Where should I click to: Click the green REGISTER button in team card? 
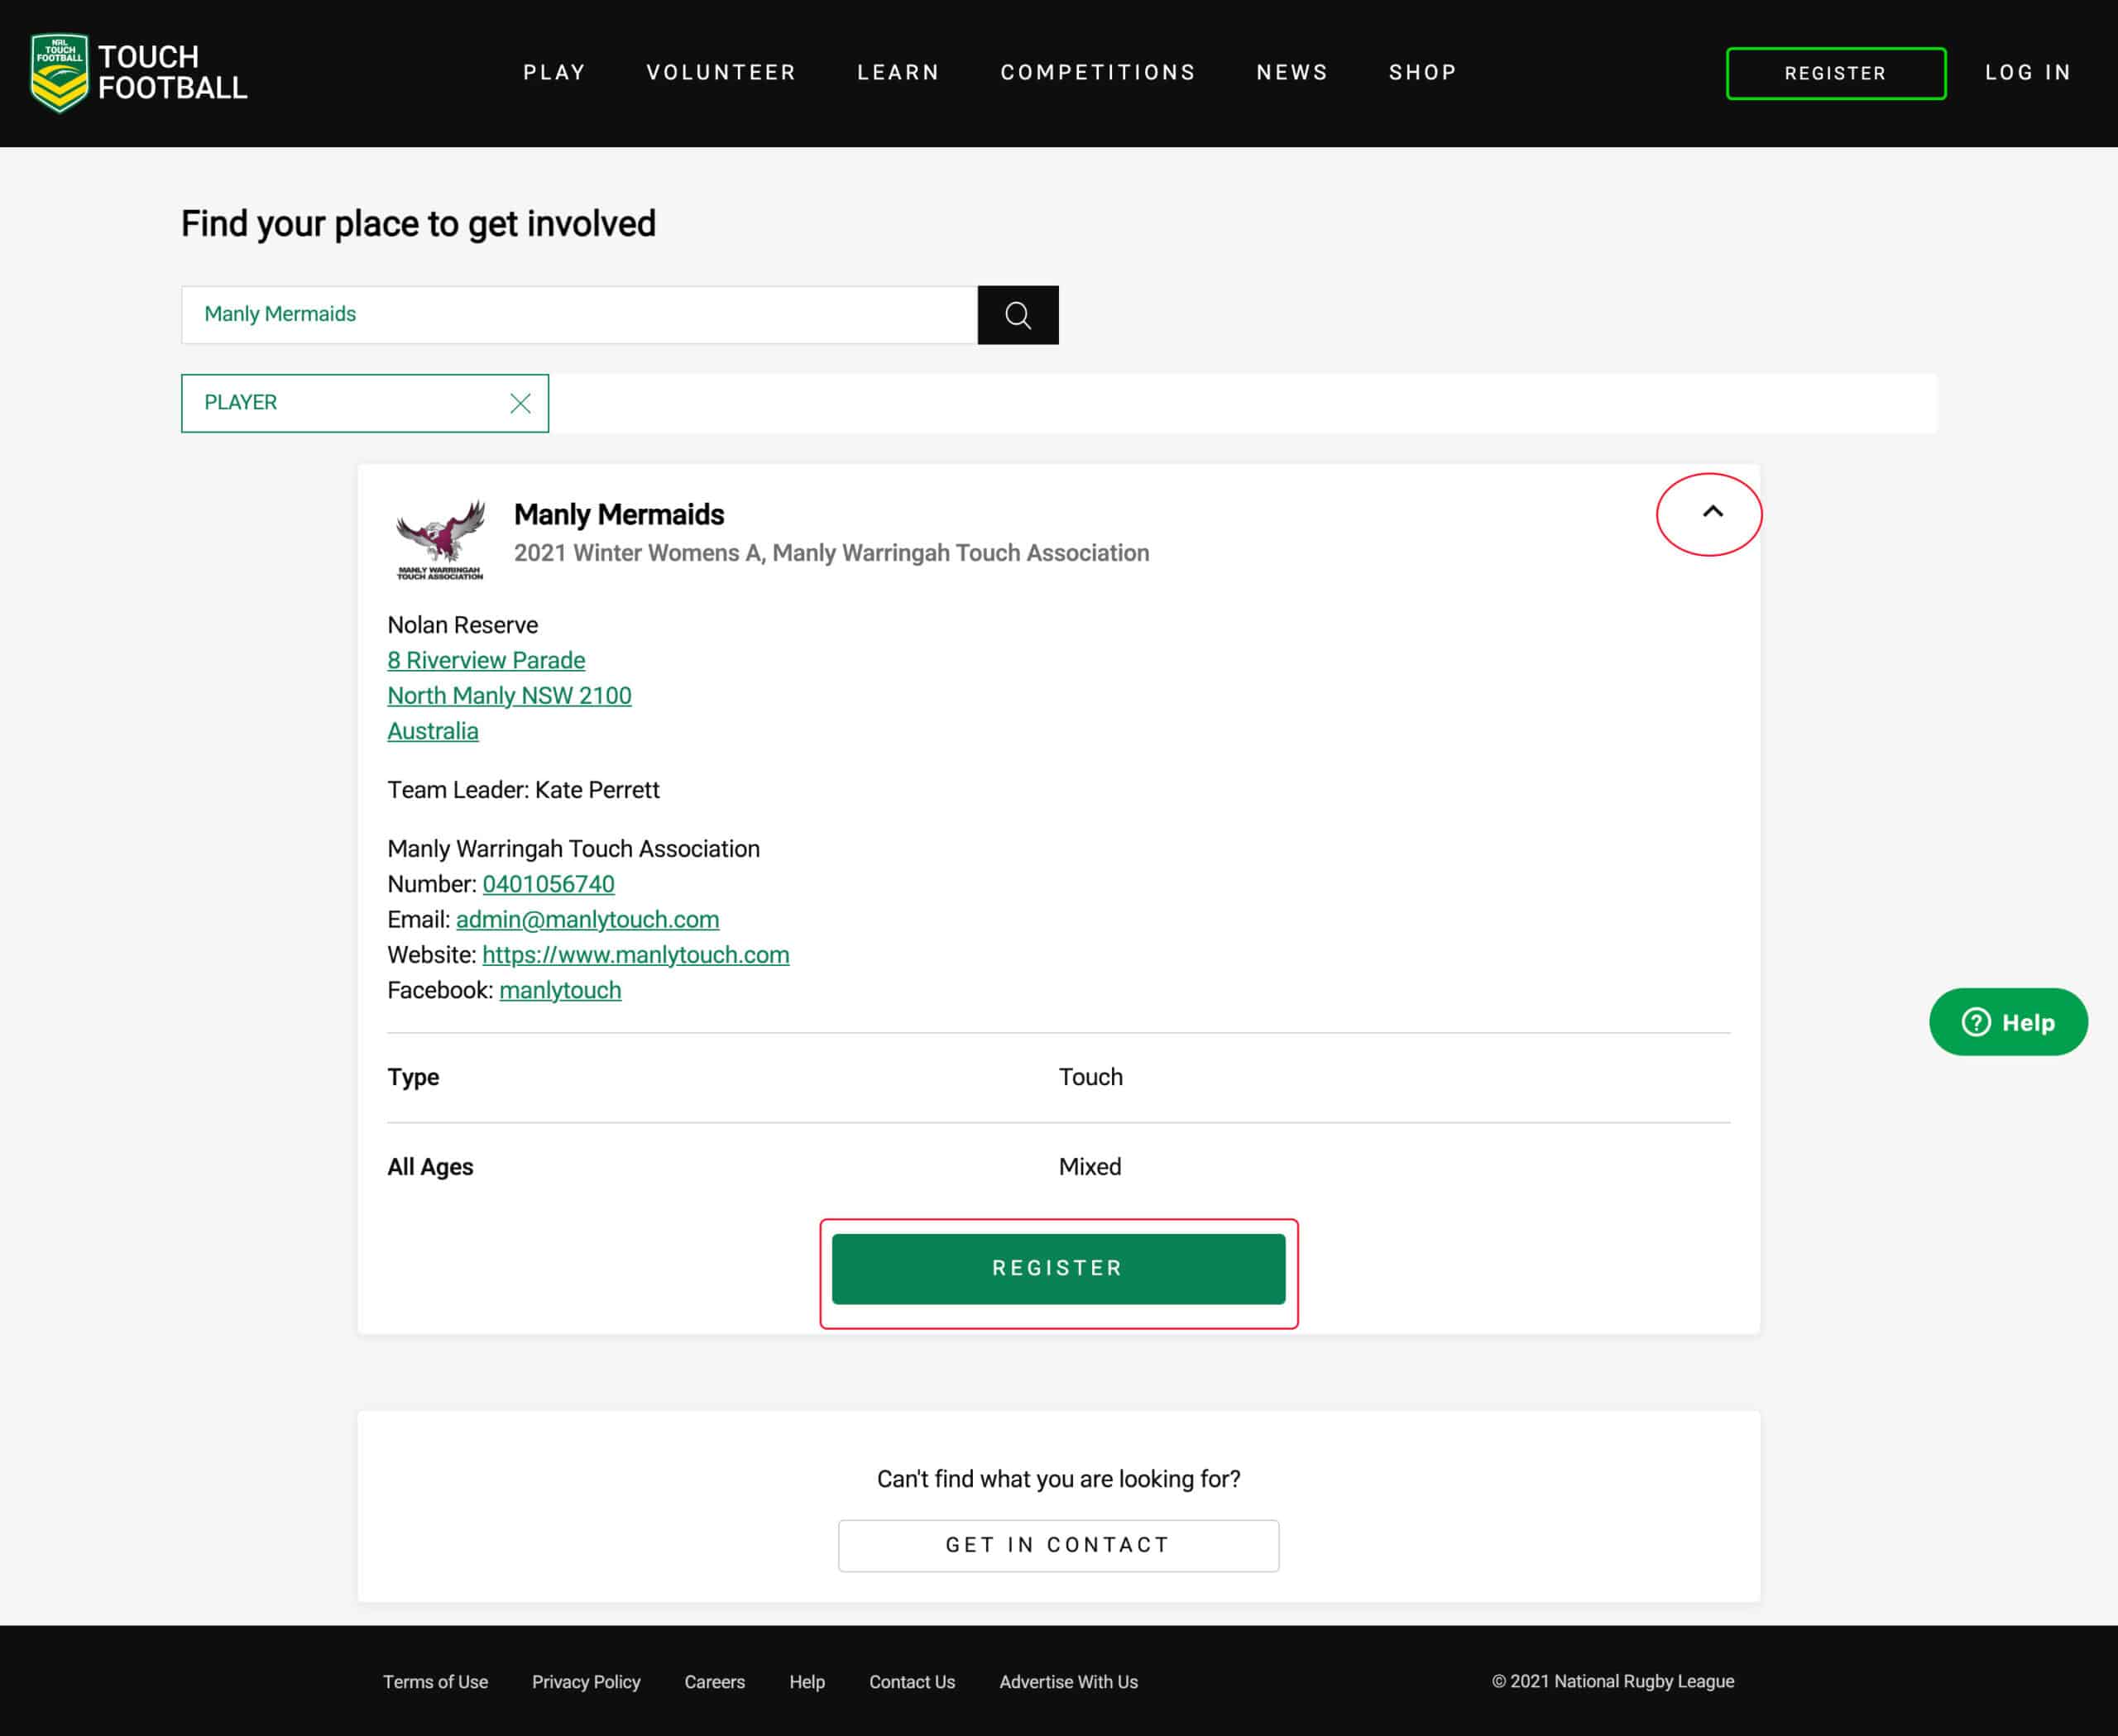1058,1269
